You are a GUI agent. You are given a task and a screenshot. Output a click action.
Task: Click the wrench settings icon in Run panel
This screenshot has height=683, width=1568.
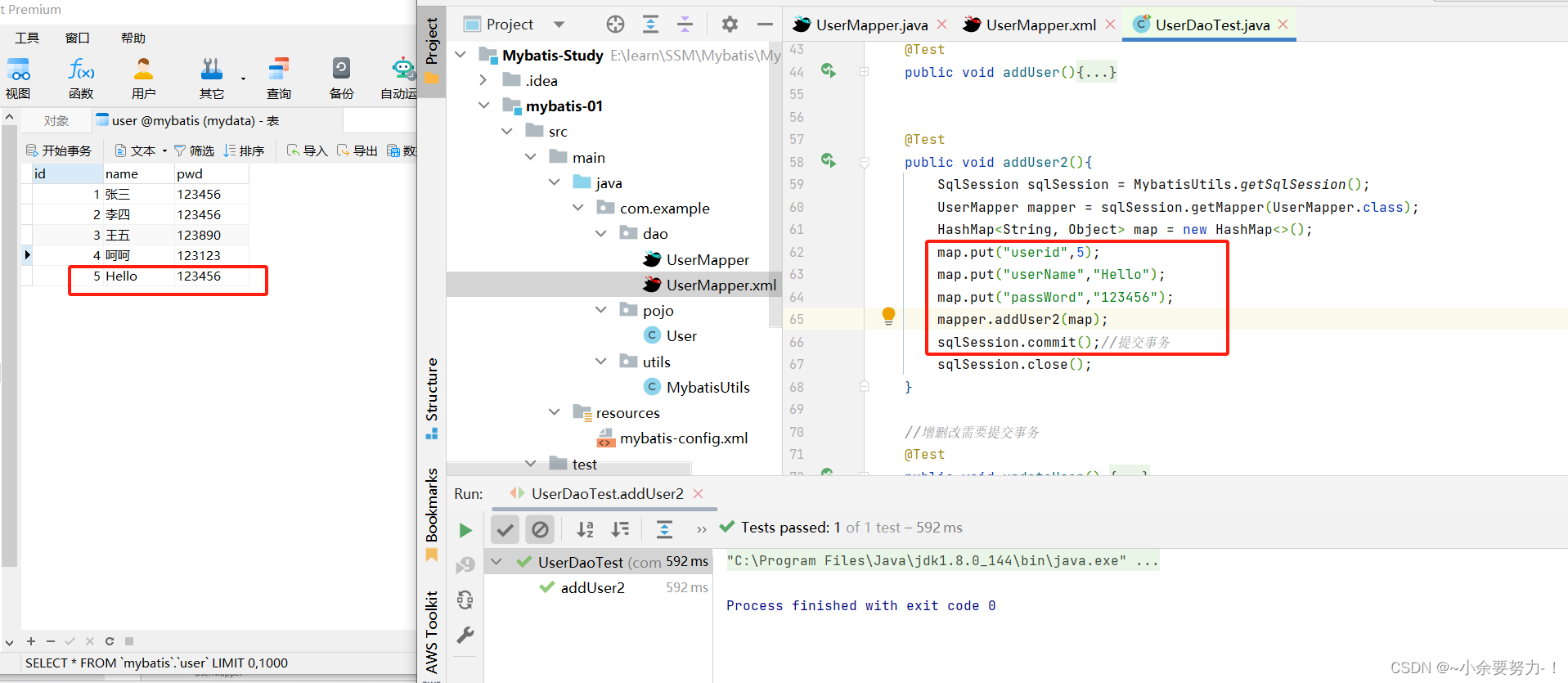[465, 635]
